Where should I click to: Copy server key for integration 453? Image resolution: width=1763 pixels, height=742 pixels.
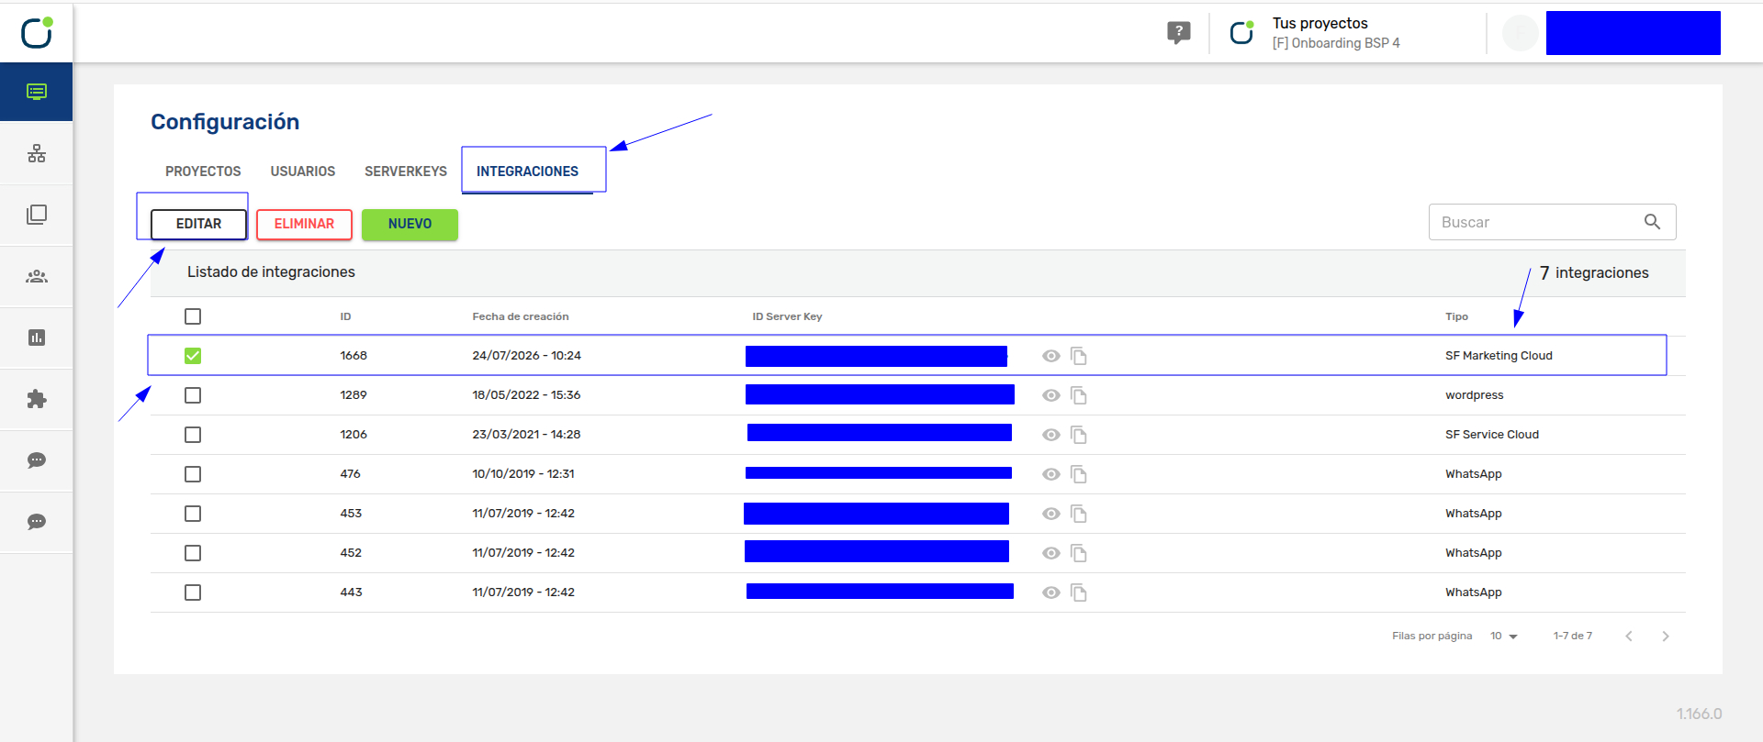coord(1079,514)
